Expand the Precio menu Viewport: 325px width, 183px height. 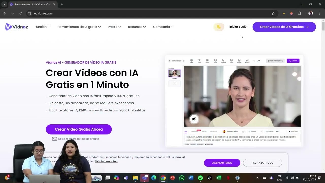(x=114, y=27)
